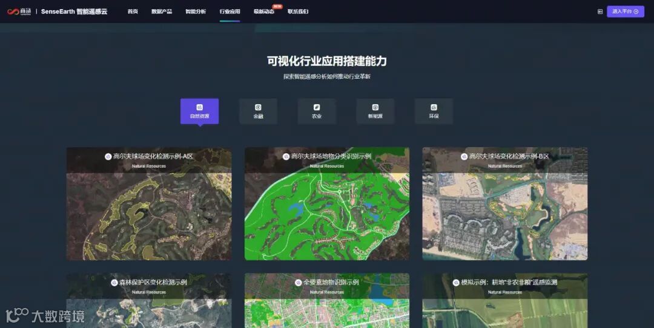Click Natural Resources under the 地物分类识别 card title
Viewport: 654px width, 328px height.
pyautogui.click(x=327, y=166)
